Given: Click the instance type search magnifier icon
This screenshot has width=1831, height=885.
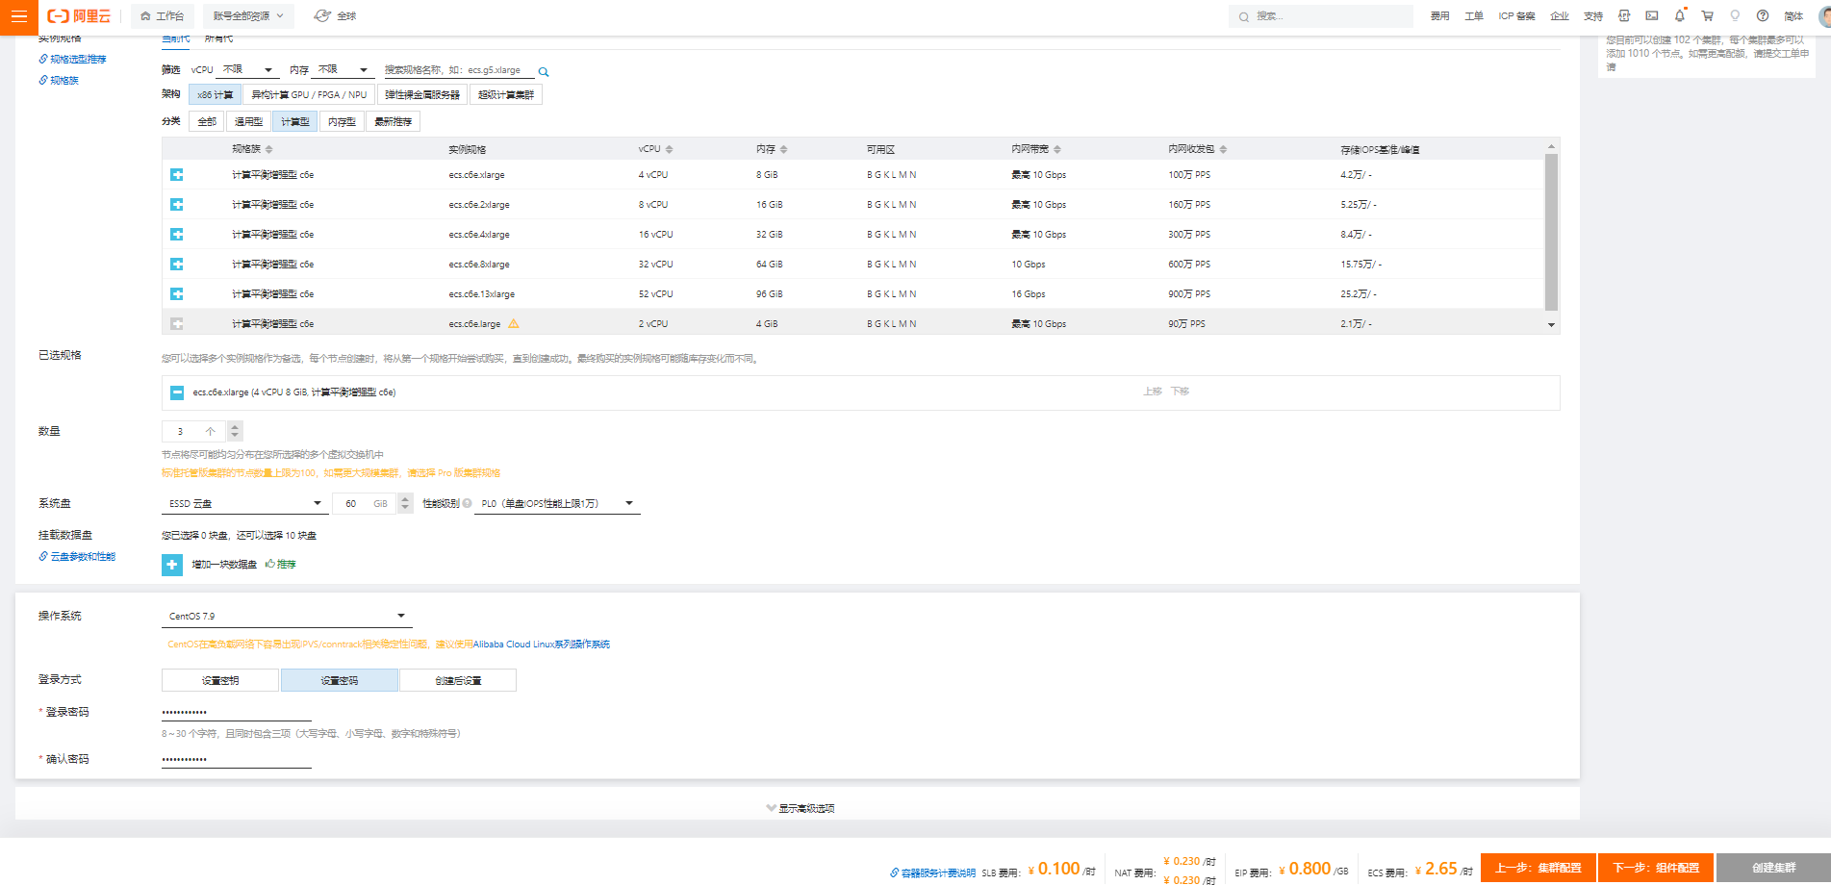Looking at the screenshot, I should click(x=544, y=72).
